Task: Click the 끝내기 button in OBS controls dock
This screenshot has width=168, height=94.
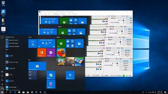Action: (126, 70)
